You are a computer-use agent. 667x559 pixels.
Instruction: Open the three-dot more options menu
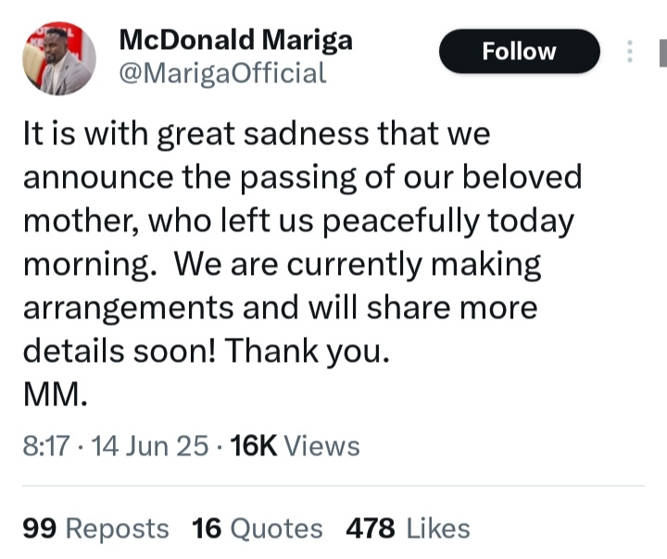(630, 52)
